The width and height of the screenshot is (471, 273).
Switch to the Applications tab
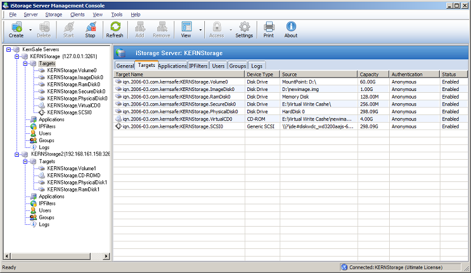[x=173, y=66]
